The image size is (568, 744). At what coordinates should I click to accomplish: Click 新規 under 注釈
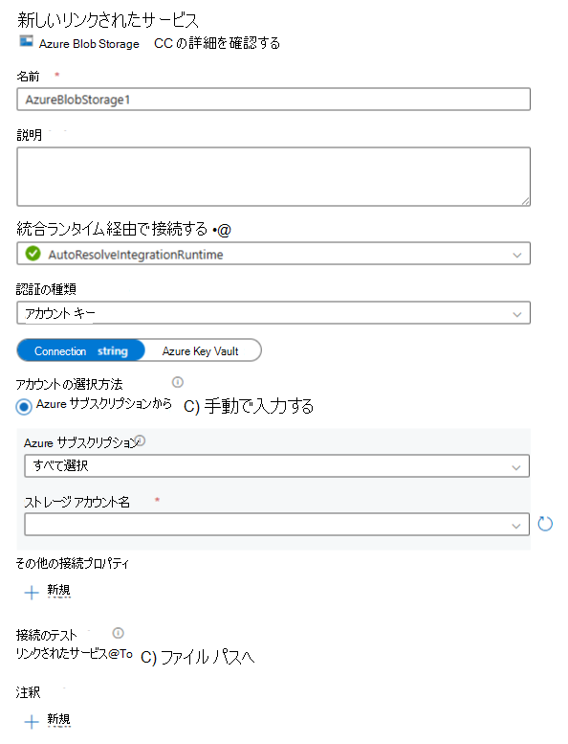tap(58, 720)
